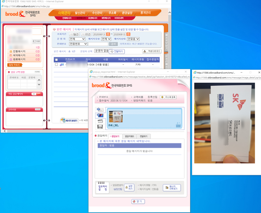Click the down arrow in customer list panel

click(39, 85)
